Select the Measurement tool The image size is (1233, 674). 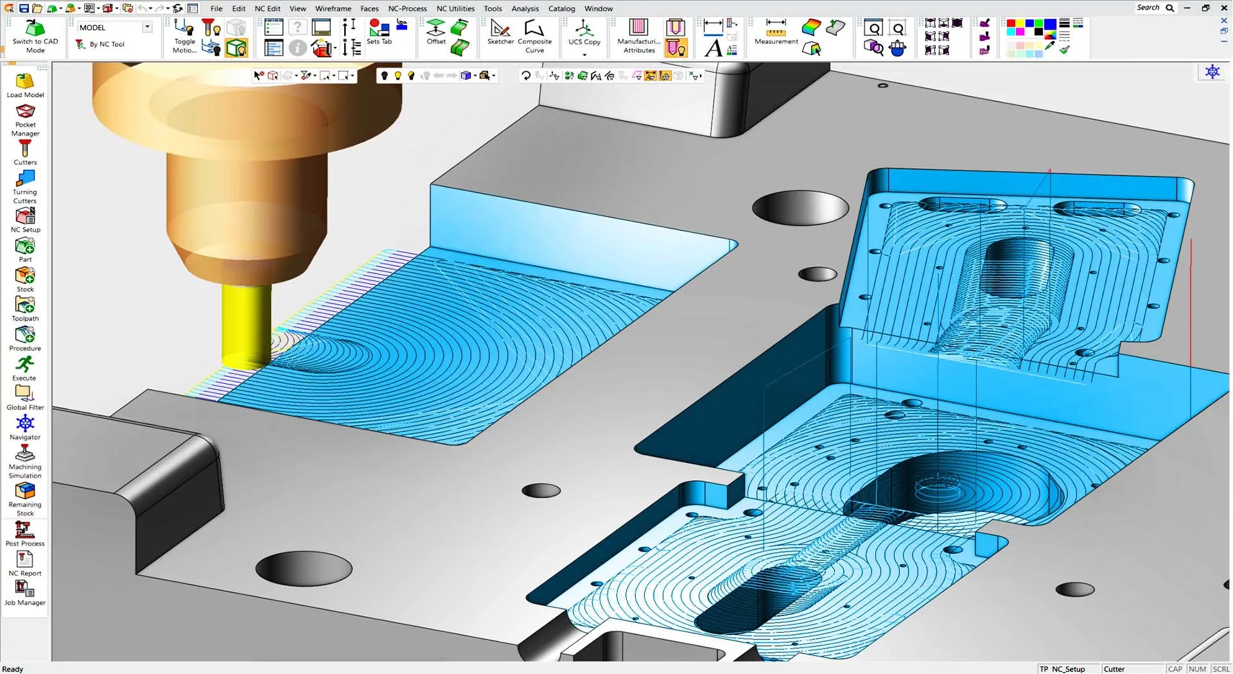click(x=776, y=33)
